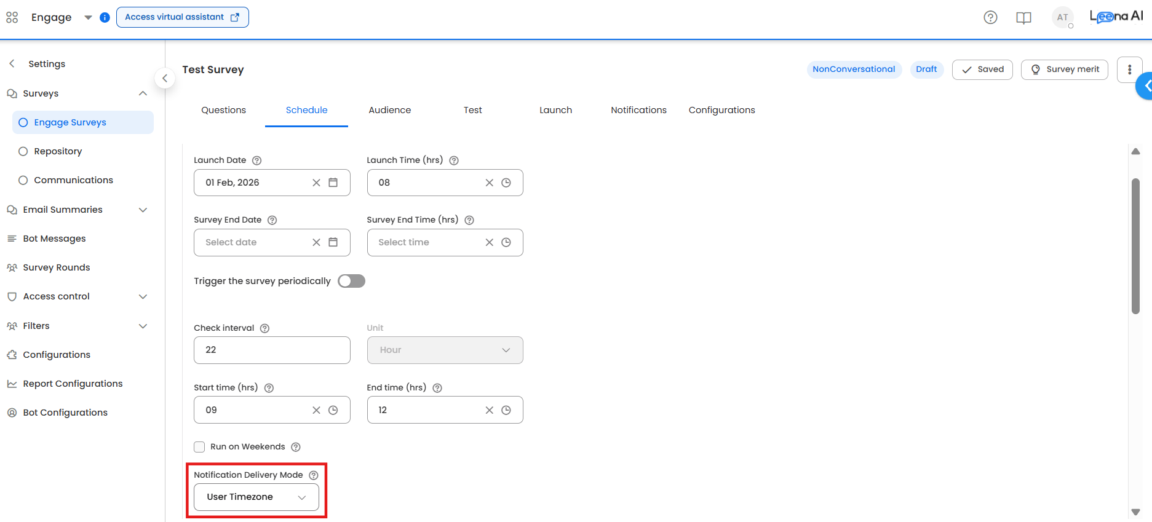Screen dimensions: 1152x522
Task: Switch to Configurations tab
Action: 721,110
